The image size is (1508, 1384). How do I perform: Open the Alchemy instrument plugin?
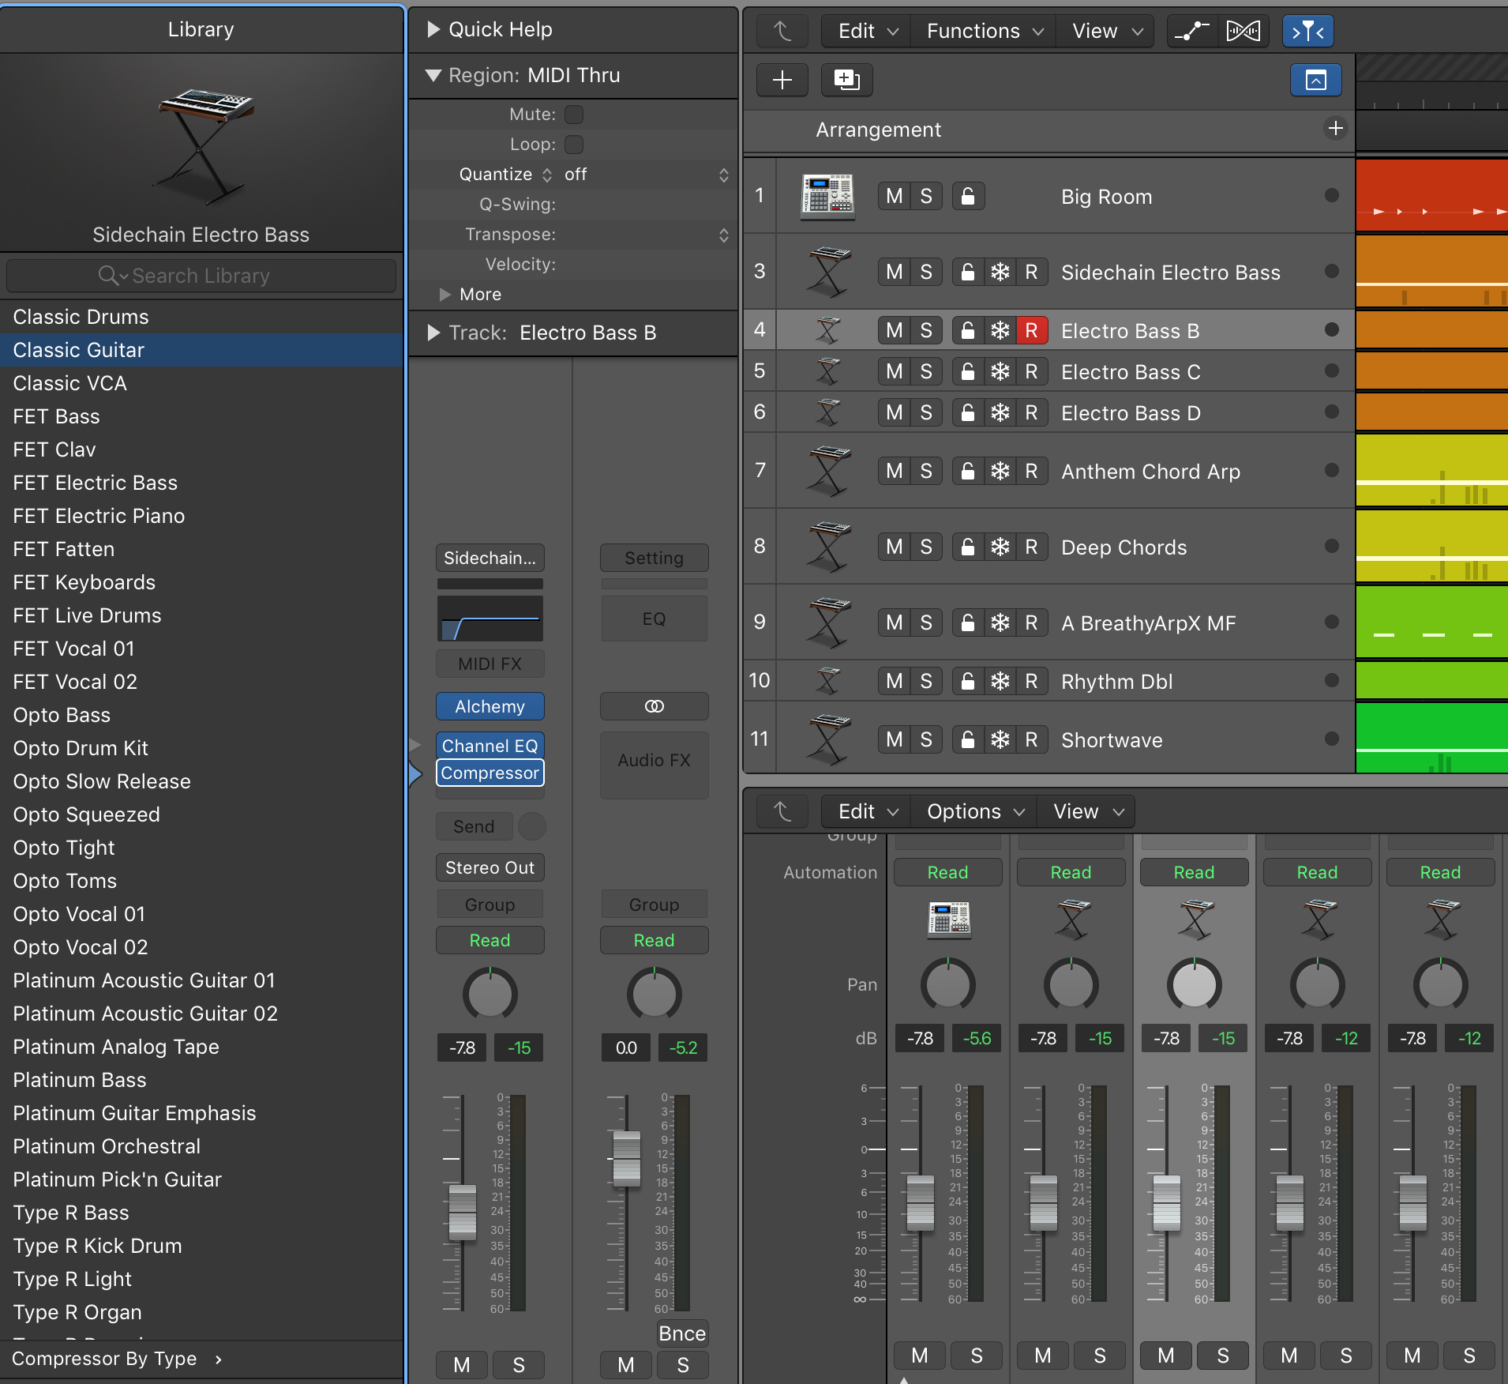click(x=490, y=705)
